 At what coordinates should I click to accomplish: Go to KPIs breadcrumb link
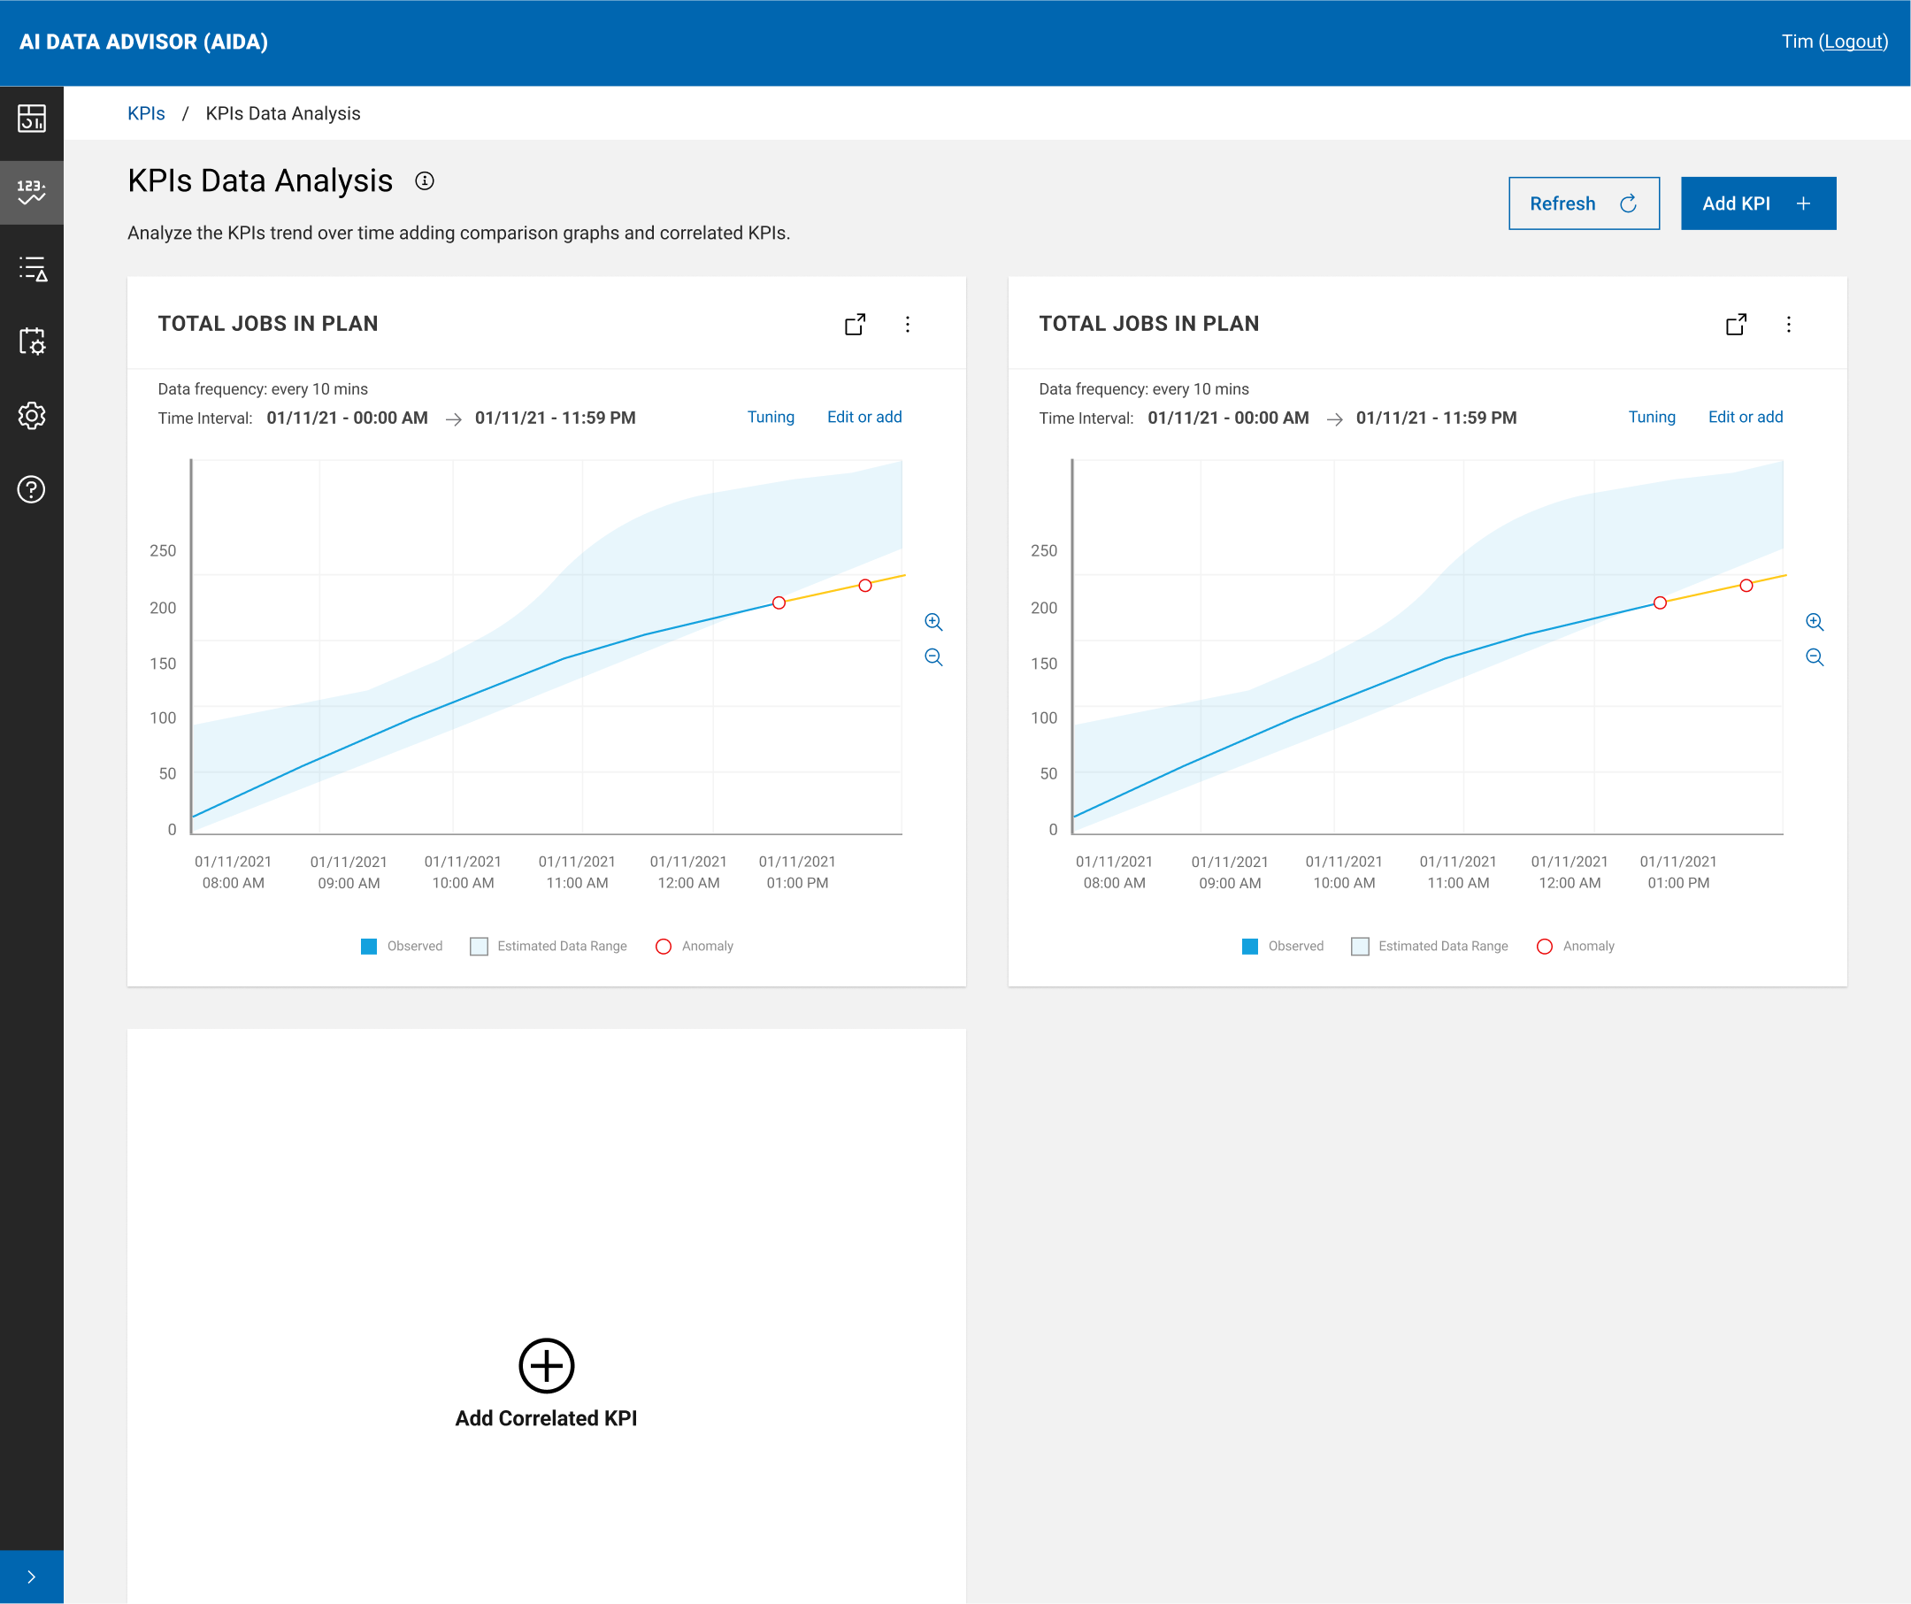tap(147, 114)
